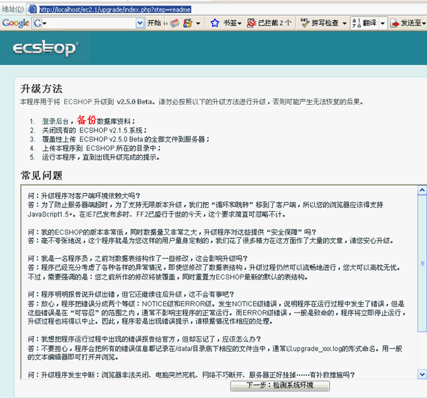Click the colorful puzzle toolbar icon
Image resolution: width=427 pixels, height=398 pixels.
188,23
